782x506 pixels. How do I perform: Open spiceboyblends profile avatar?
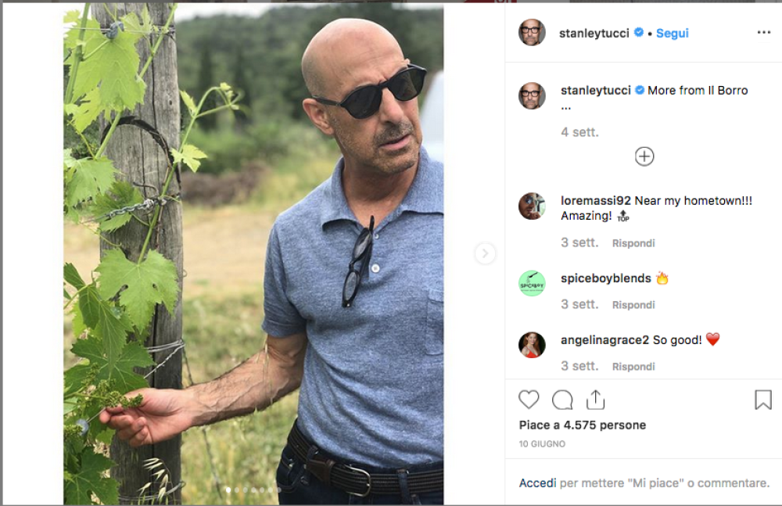point(532,282)
